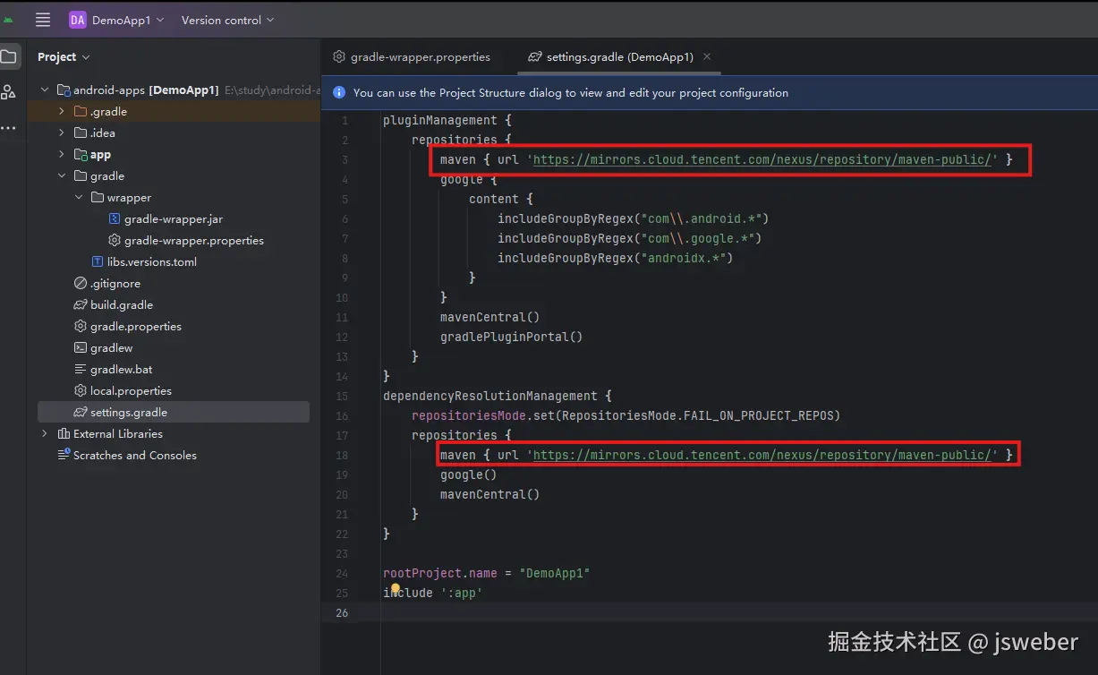
Task: Click the gradlew terminal file icon
Action: tap(81, 347)
